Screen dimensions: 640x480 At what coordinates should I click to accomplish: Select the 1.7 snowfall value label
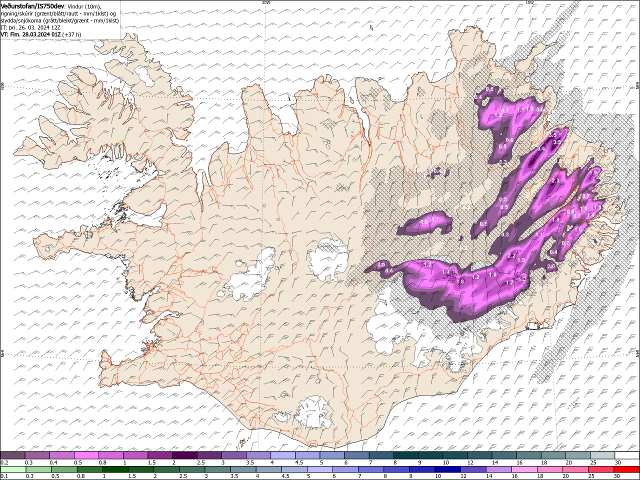point(509,282)
